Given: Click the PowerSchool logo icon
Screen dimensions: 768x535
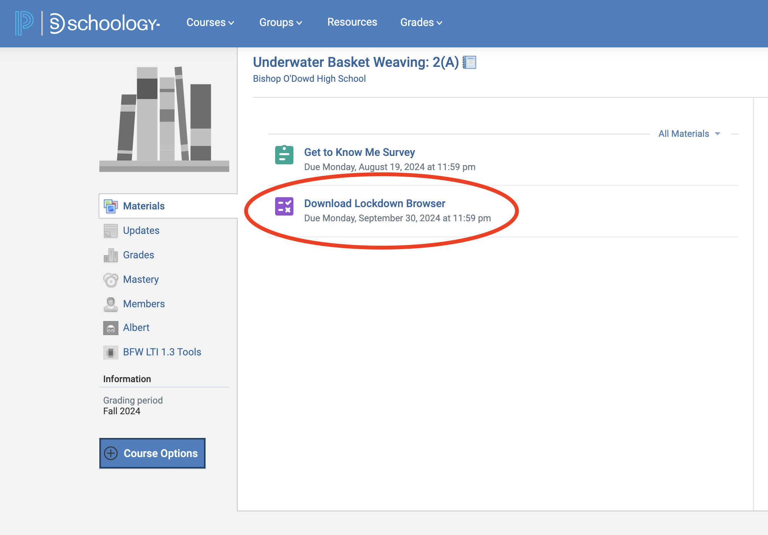Looking at the screenshot, I should [24, 23].
